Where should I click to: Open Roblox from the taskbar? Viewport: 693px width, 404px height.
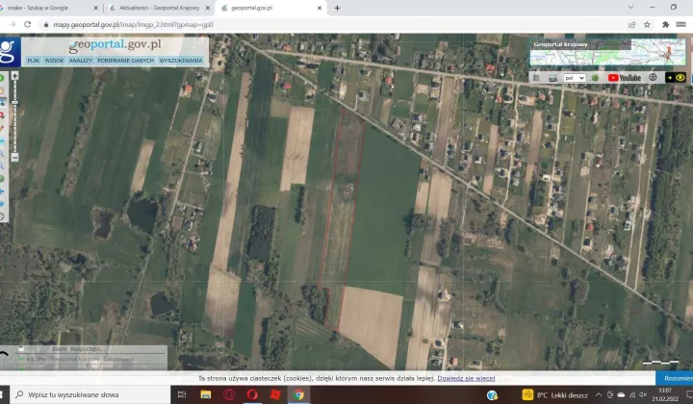pyautogui.click(x=275, y=394)
